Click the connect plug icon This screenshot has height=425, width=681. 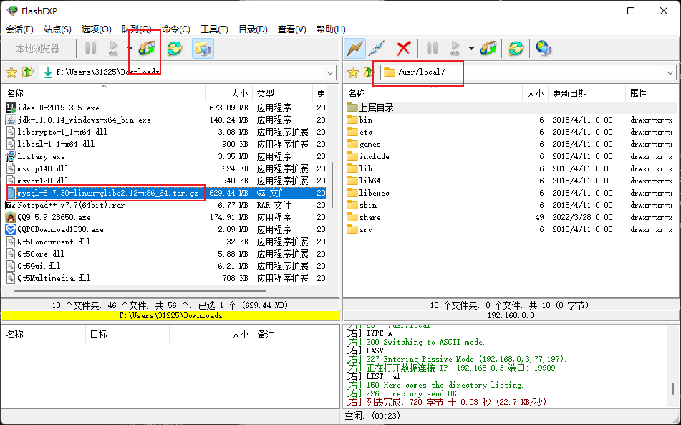(376, 49)
